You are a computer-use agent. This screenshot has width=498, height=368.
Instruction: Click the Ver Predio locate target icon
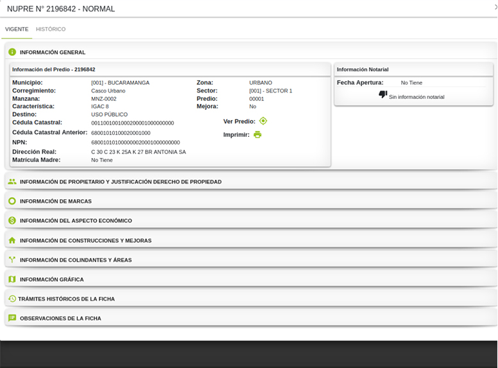(263, 121)
